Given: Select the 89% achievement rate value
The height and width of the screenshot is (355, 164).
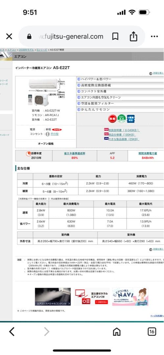Looking at the screenshot, I should 75,158.
